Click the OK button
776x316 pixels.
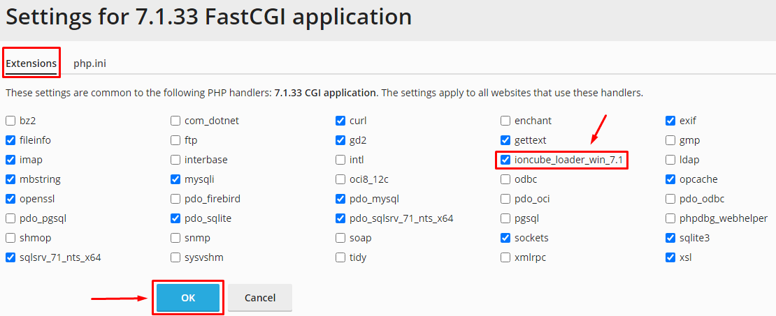tap(188, 298)
